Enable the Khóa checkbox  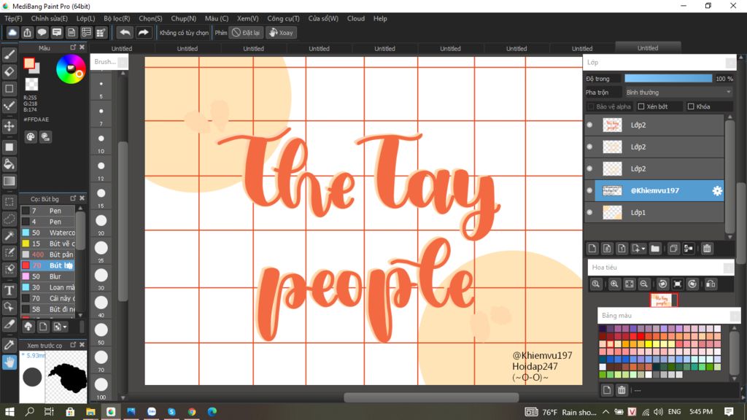(691, 106)
